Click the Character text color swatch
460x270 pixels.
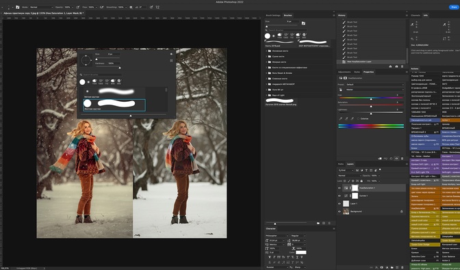point(301,252)
